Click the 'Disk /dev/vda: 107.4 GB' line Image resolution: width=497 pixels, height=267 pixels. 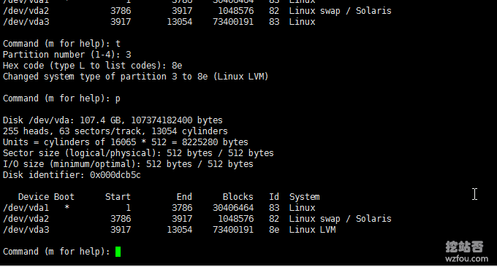[x=113, y=120]
